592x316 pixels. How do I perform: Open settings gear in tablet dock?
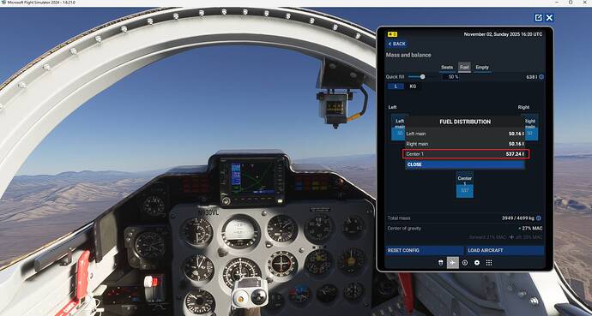pyautogui.click(x=477, y=263)
